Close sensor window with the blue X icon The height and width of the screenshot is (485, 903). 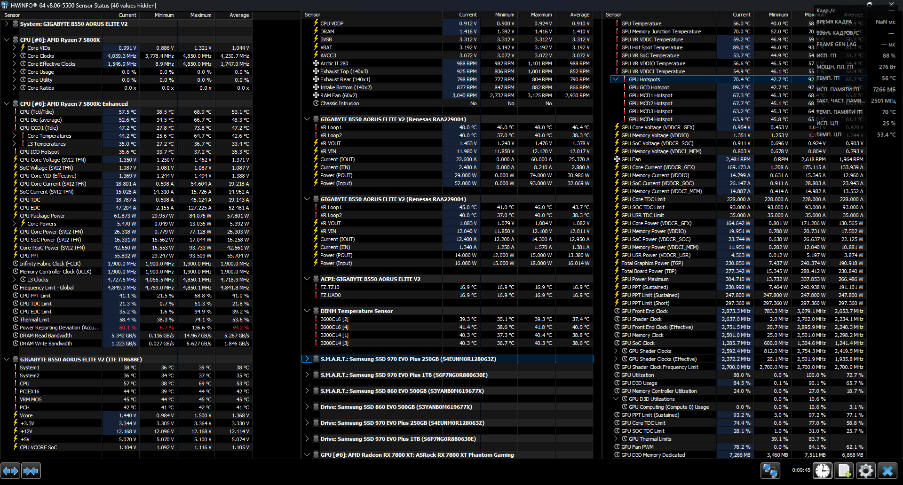887,470
